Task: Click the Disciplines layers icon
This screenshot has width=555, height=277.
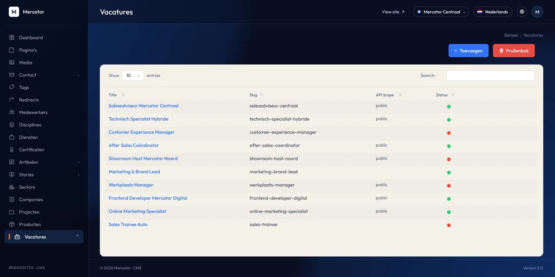Action: tap(12, 125)
